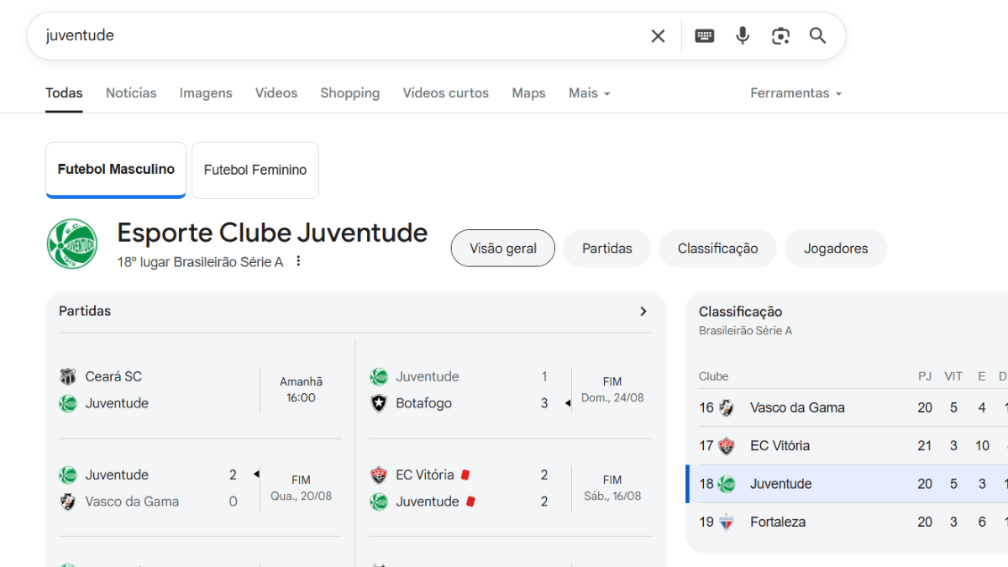Expand the Mais dropdown menu
Viewport: 1008px width, 567px height.
[x=589, y=93]
